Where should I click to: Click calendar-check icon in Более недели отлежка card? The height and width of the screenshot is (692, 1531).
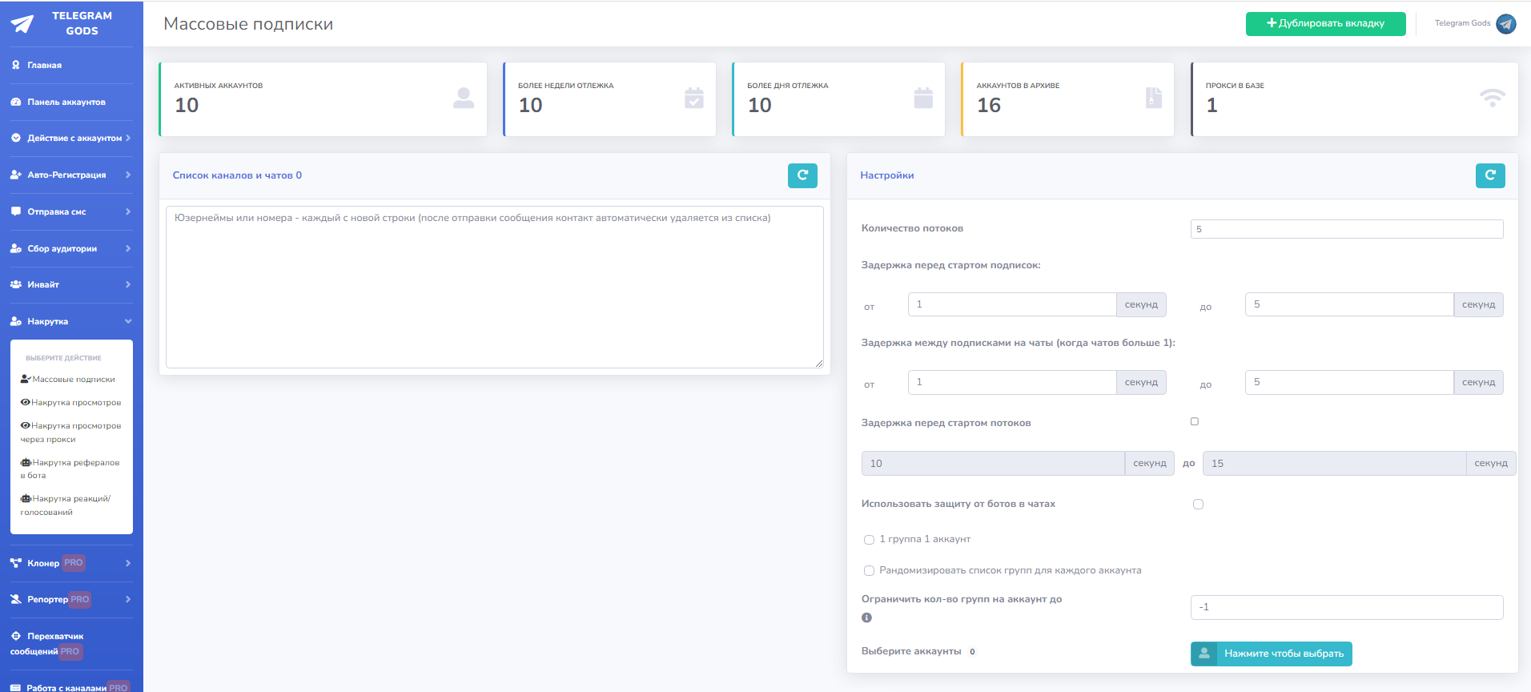tap(694, 99)
